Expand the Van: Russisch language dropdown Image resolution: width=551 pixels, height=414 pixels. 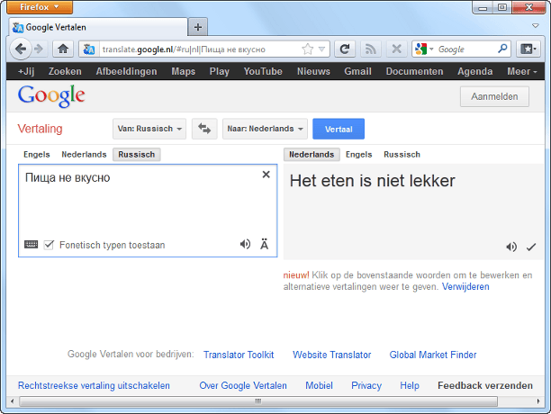149,129
